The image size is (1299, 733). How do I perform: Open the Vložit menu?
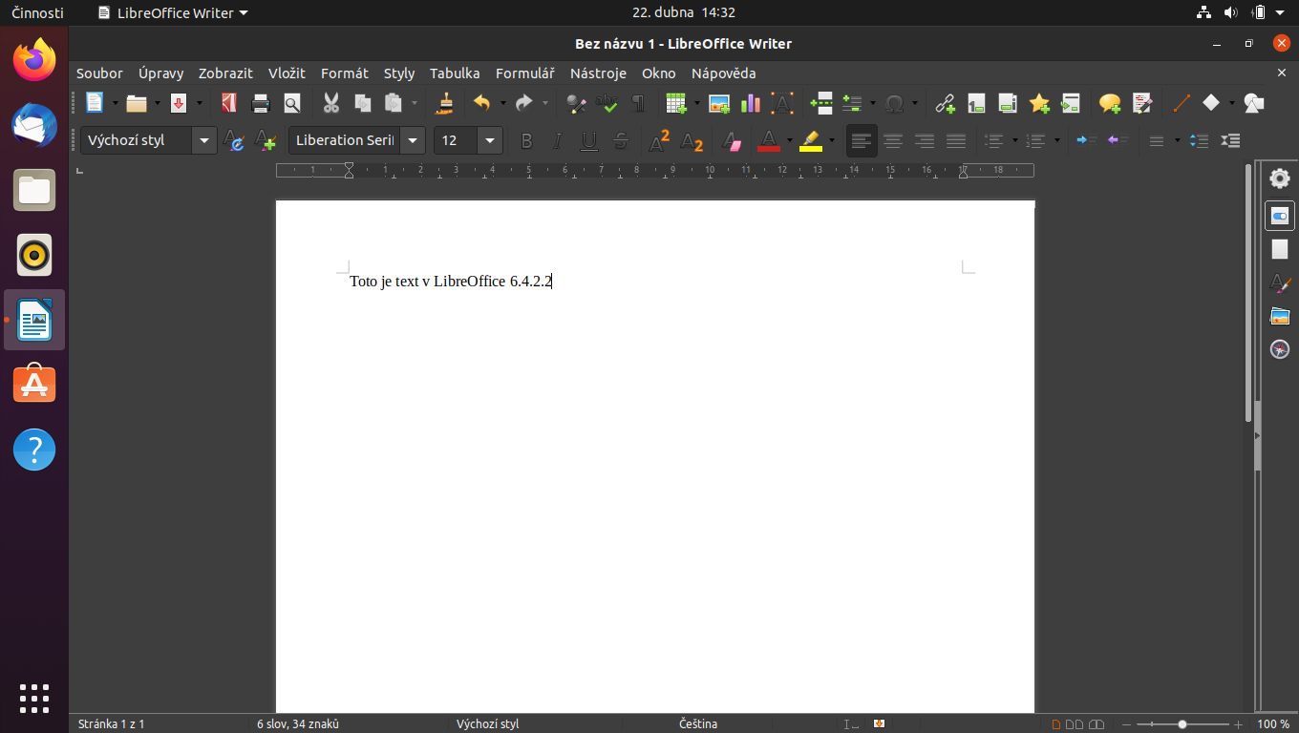(x=287, y=73)
